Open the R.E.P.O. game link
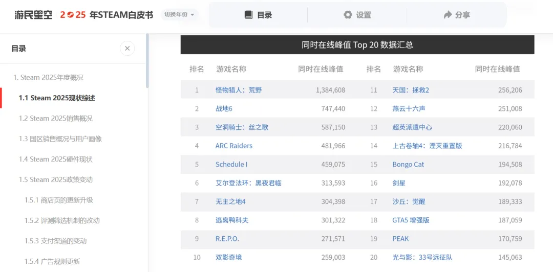The height and width of the screenshot is (272, 553). pyautogui.click(x=227, y=239)
